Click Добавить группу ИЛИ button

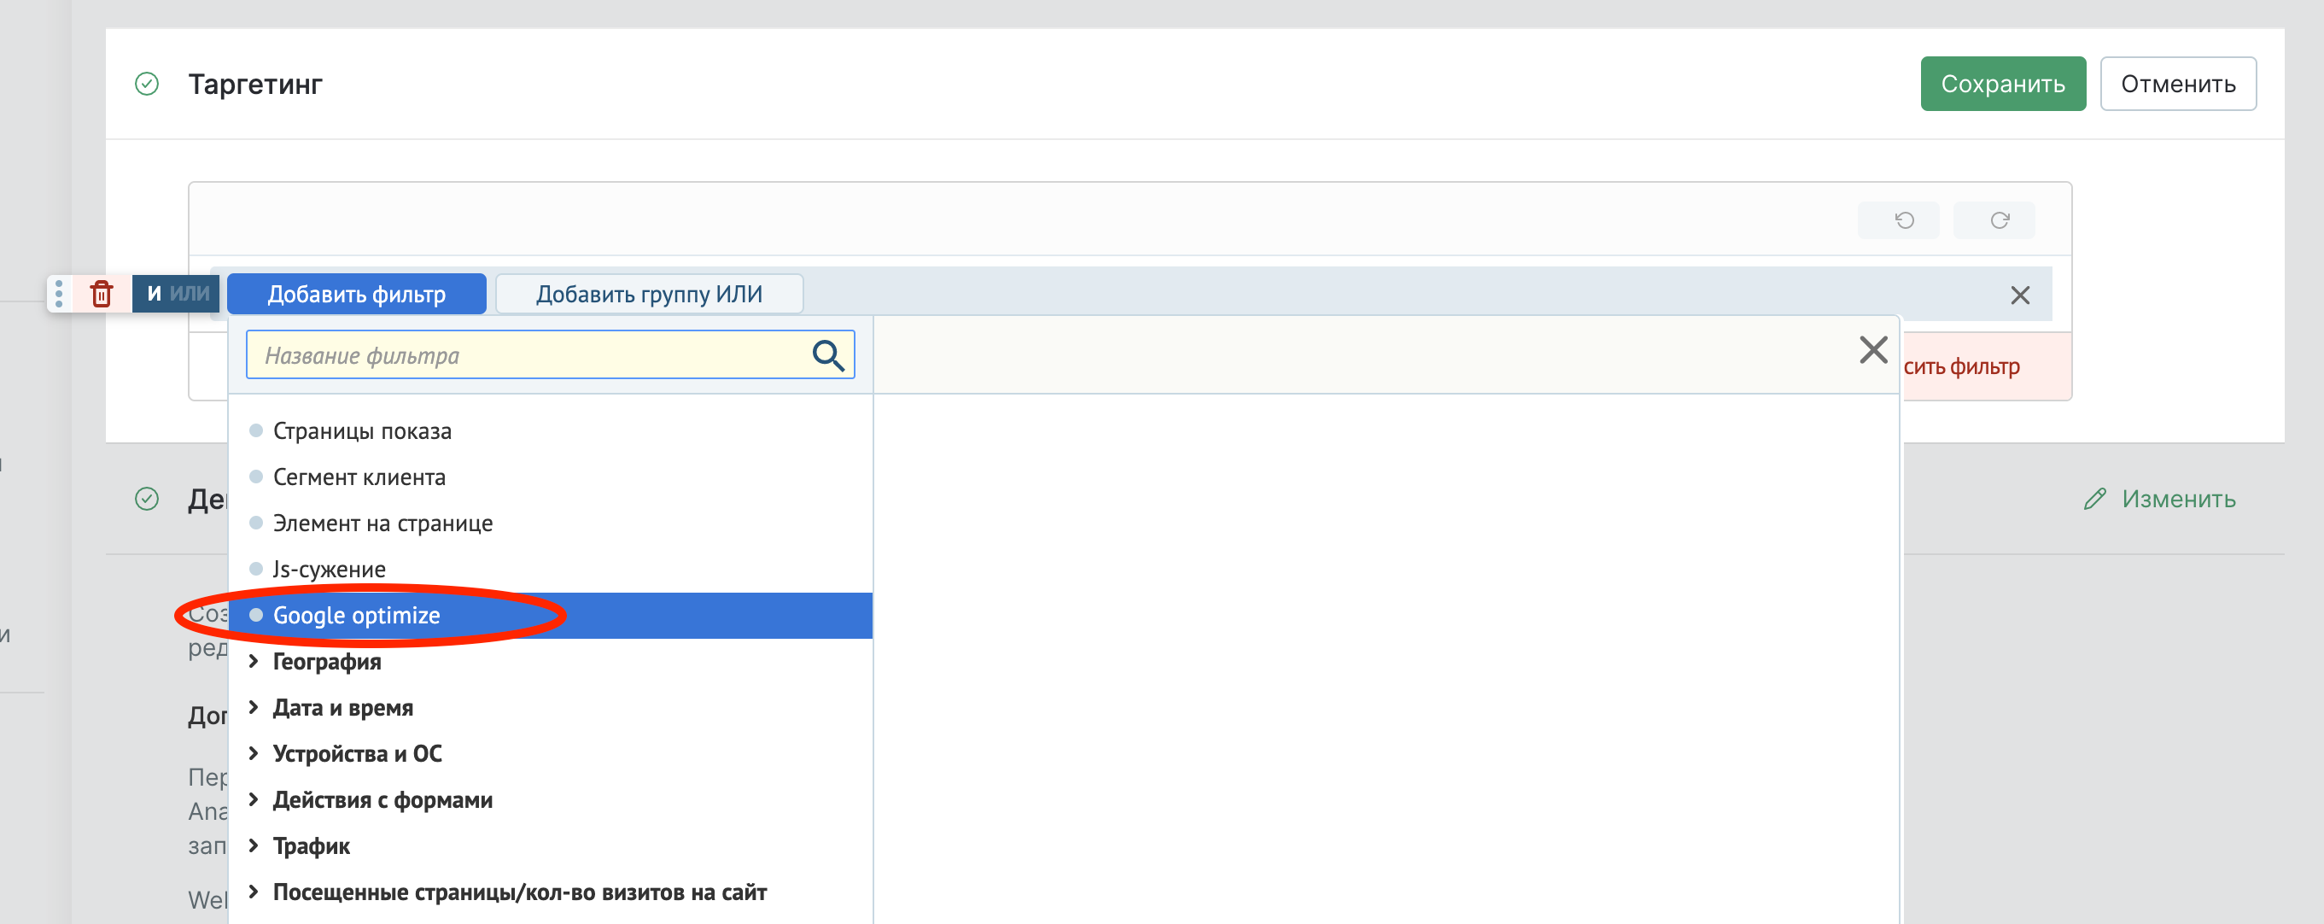pos(649,294)
